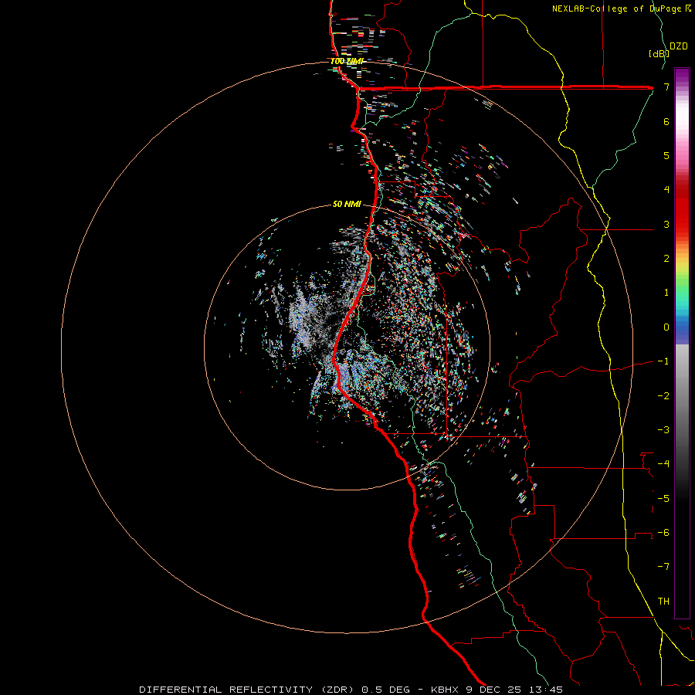Click the 100 NMI range ring label

pos(347,61)
